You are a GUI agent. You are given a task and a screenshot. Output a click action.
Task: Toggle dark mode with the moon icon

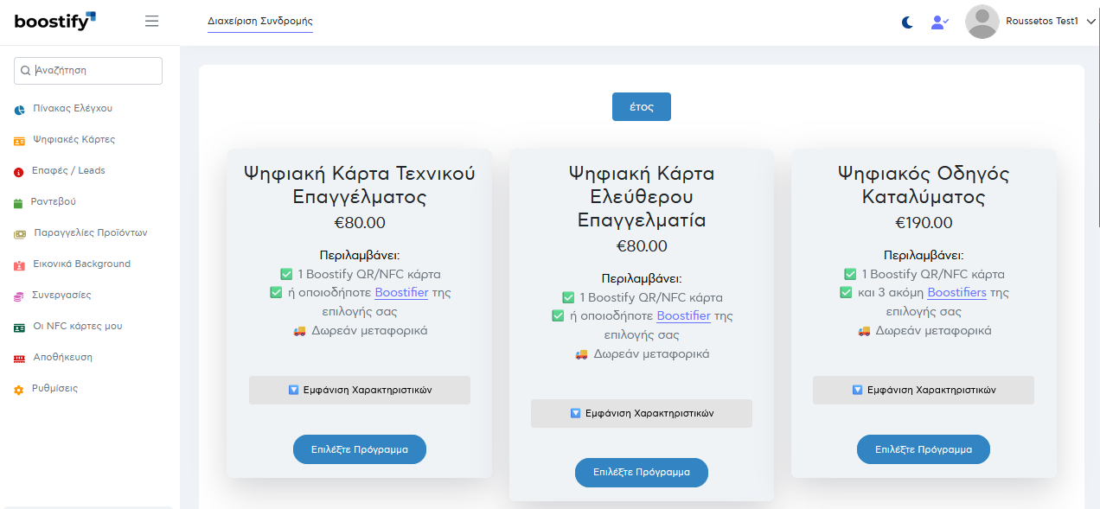907,22
